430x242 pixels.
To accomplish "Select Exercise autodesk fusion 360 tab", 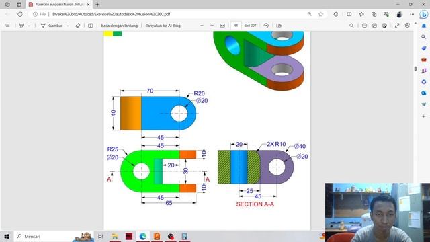I will tap(59, 5).
